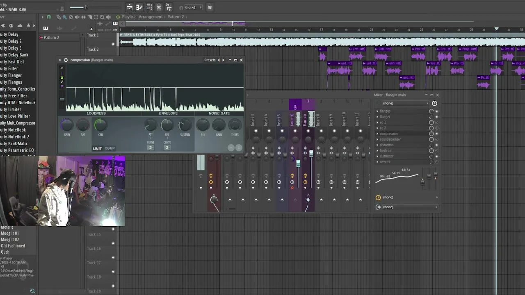Select the mute tool in playlist toolbar
The width and height of the screenshot is (525, 295).
tap(77, 17)
